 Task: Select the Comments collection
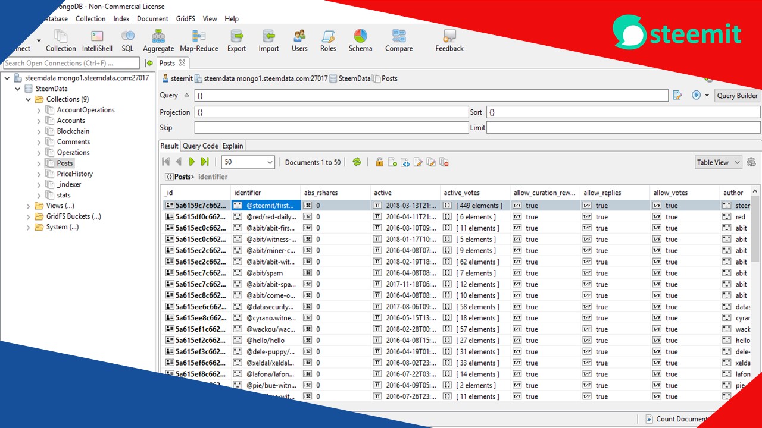tap(73, 142)
